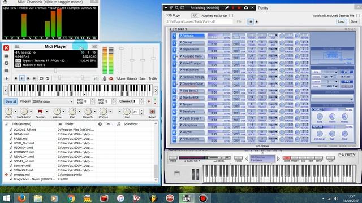Viewport: 362px width, 203px height.
Task: Toggle the dot checkbox beside Modulation knob
Action: pyautogui.click(x=31, y=112)
